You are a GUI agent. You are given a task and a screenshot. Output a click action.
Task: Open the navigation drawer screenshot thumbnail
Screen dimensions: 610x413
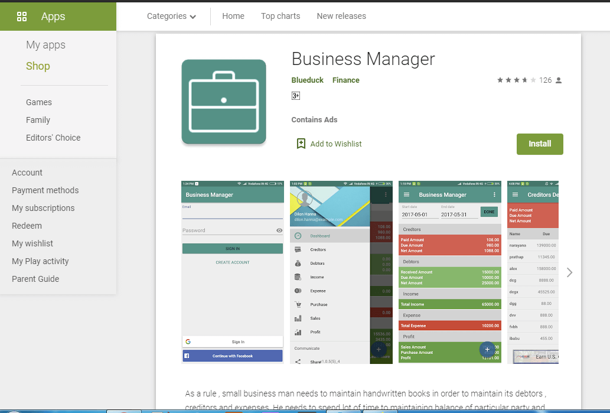(341, 272)
